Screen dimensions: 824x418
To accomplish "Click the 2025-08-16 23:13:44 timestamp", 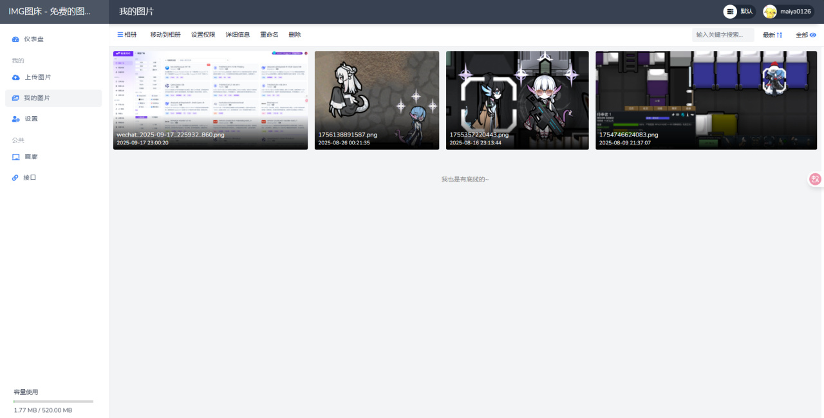I will coord(475,143).
